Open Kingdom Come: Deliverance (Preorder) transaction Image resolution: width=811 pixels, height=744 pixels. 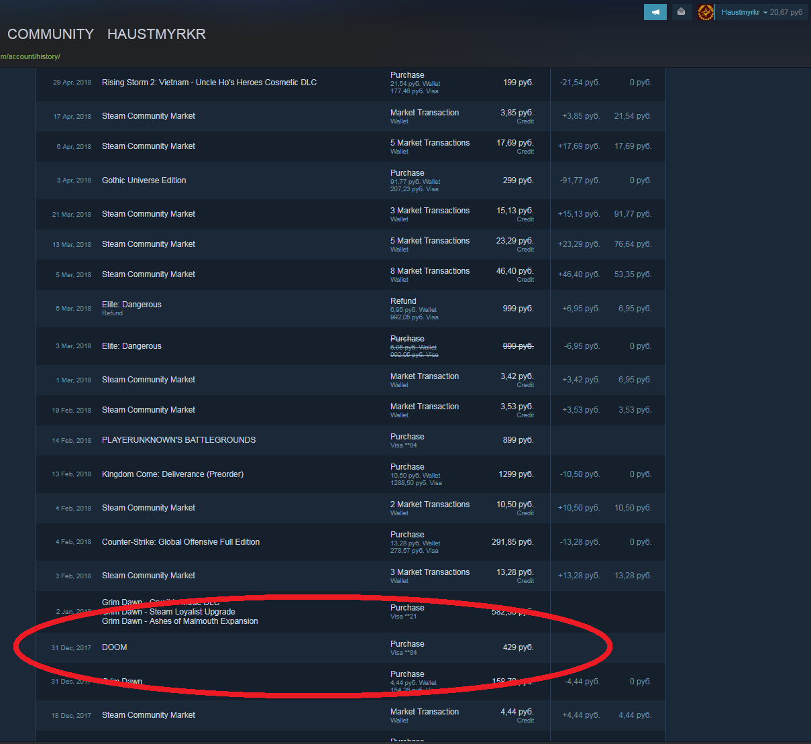pyautogui.click(x=172, y=474)
